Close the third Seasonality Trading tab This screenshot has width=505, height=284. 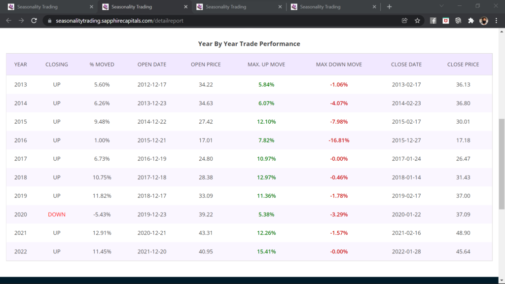coord(280,7)
